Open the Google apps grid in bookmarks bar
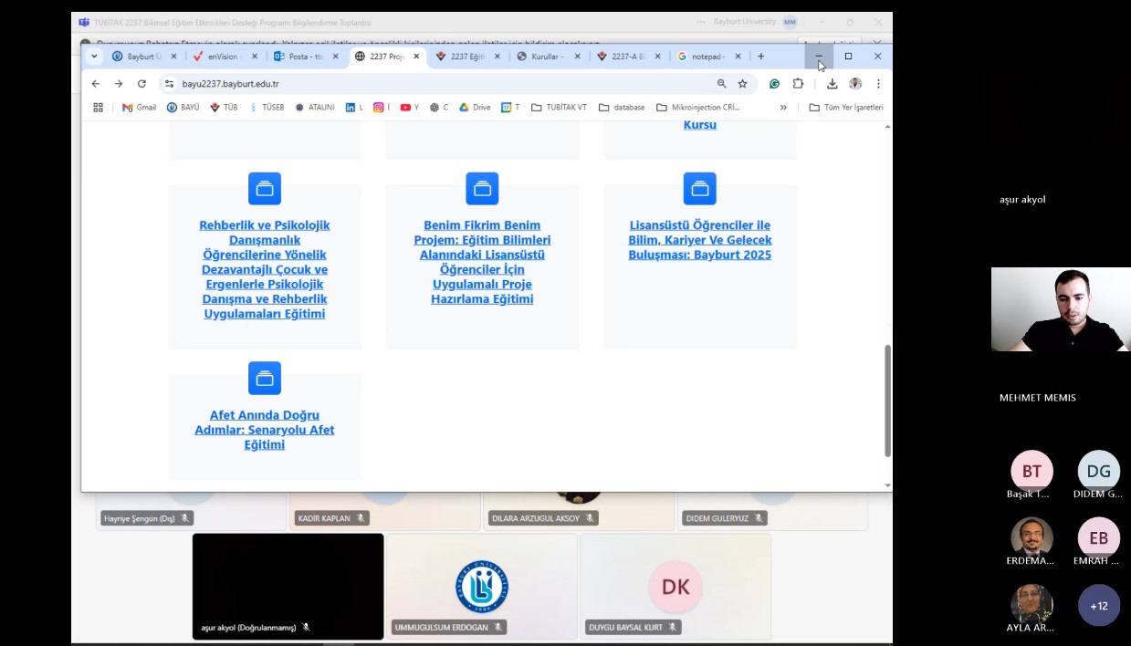 pos(99,108)
